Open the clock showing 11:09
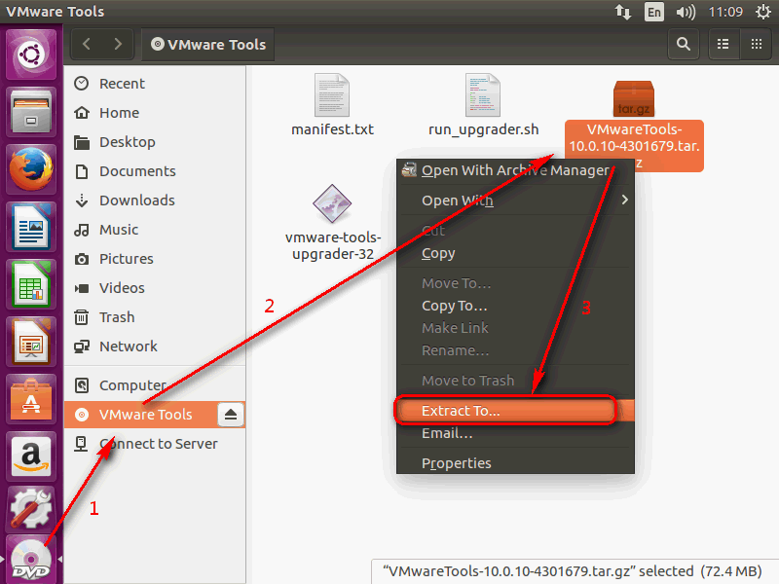The image size is (779, 584). [x=725, y=12]
